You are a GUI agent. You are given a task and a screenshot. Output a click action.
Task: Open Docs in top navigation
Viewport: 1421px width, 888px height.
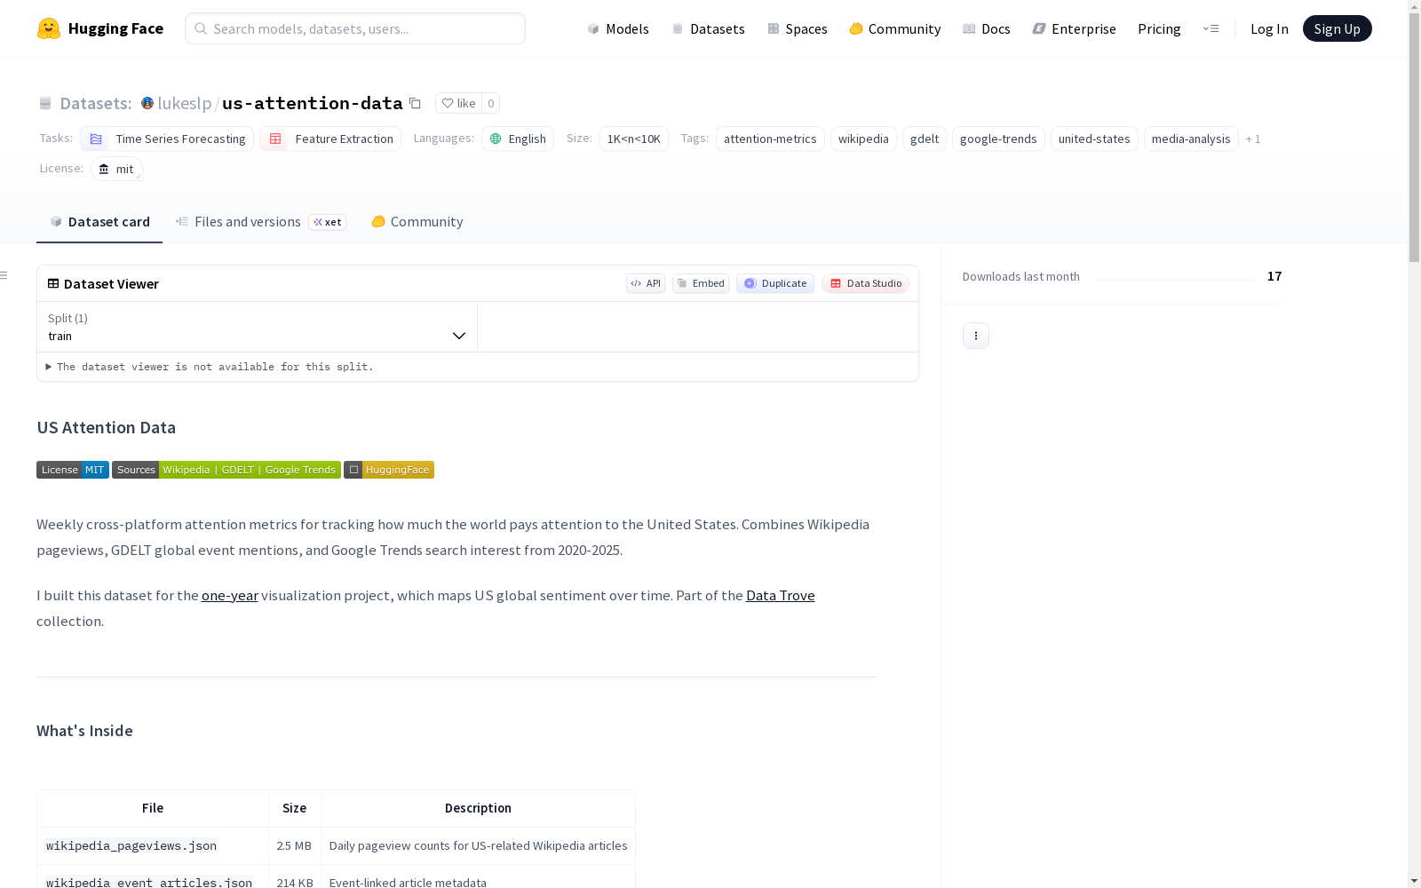click(x=987, y=28)
